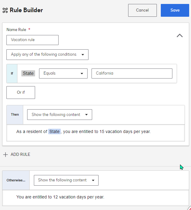Click the California value input field
Screen dimensions: 191x210
pyautogui.click(x=132, y=73)
